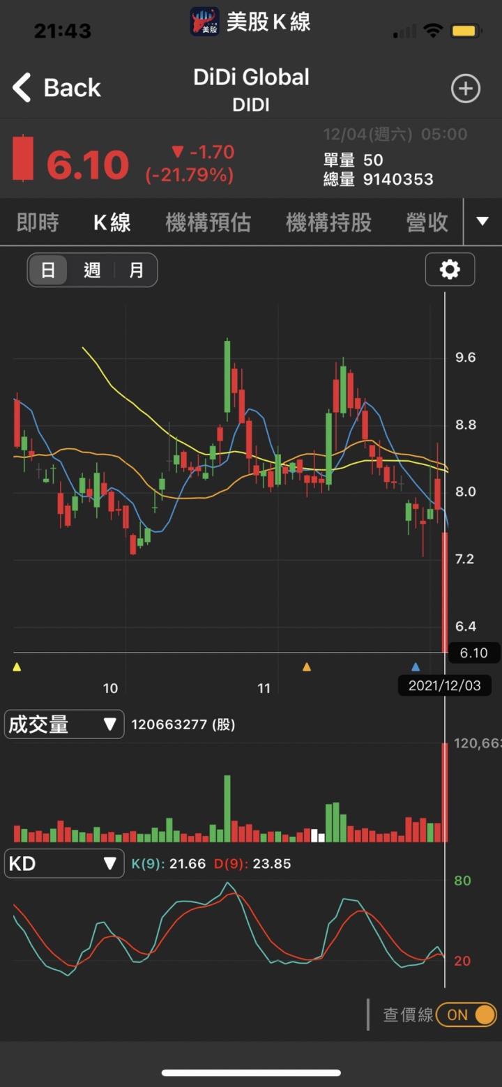The height and width of the screenshot is (1087, 502).
Task: Add DIDI to watchlist with plus icon
Action: tap(466, 89)
